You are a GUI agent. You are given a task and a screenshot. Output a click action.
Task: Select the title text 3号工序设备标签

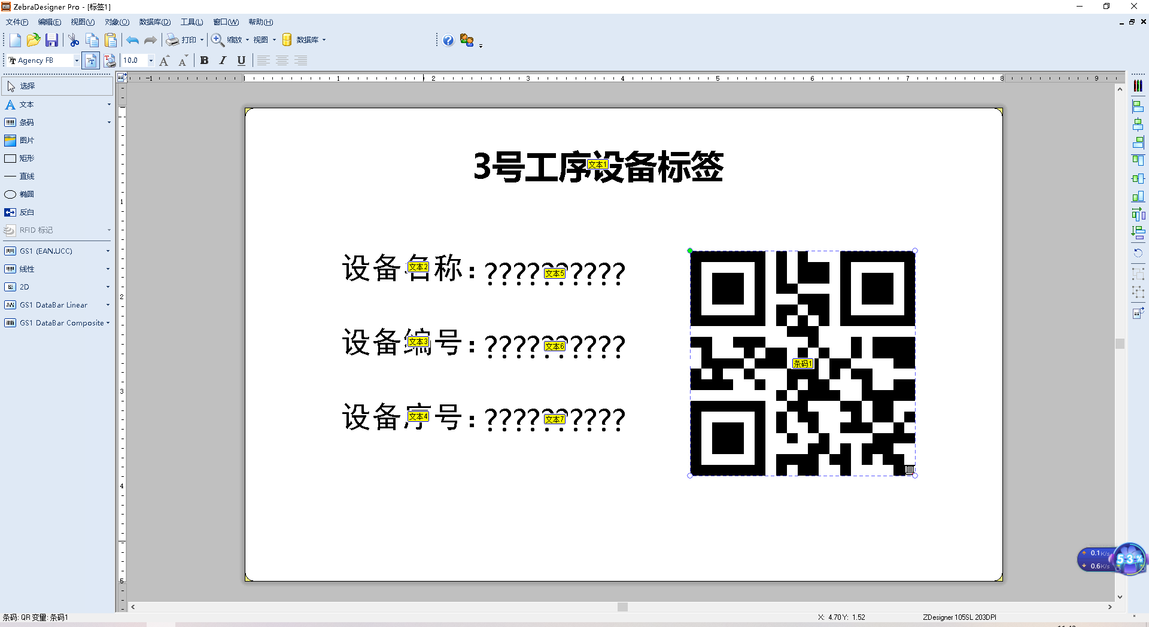[x=598, y=166]
